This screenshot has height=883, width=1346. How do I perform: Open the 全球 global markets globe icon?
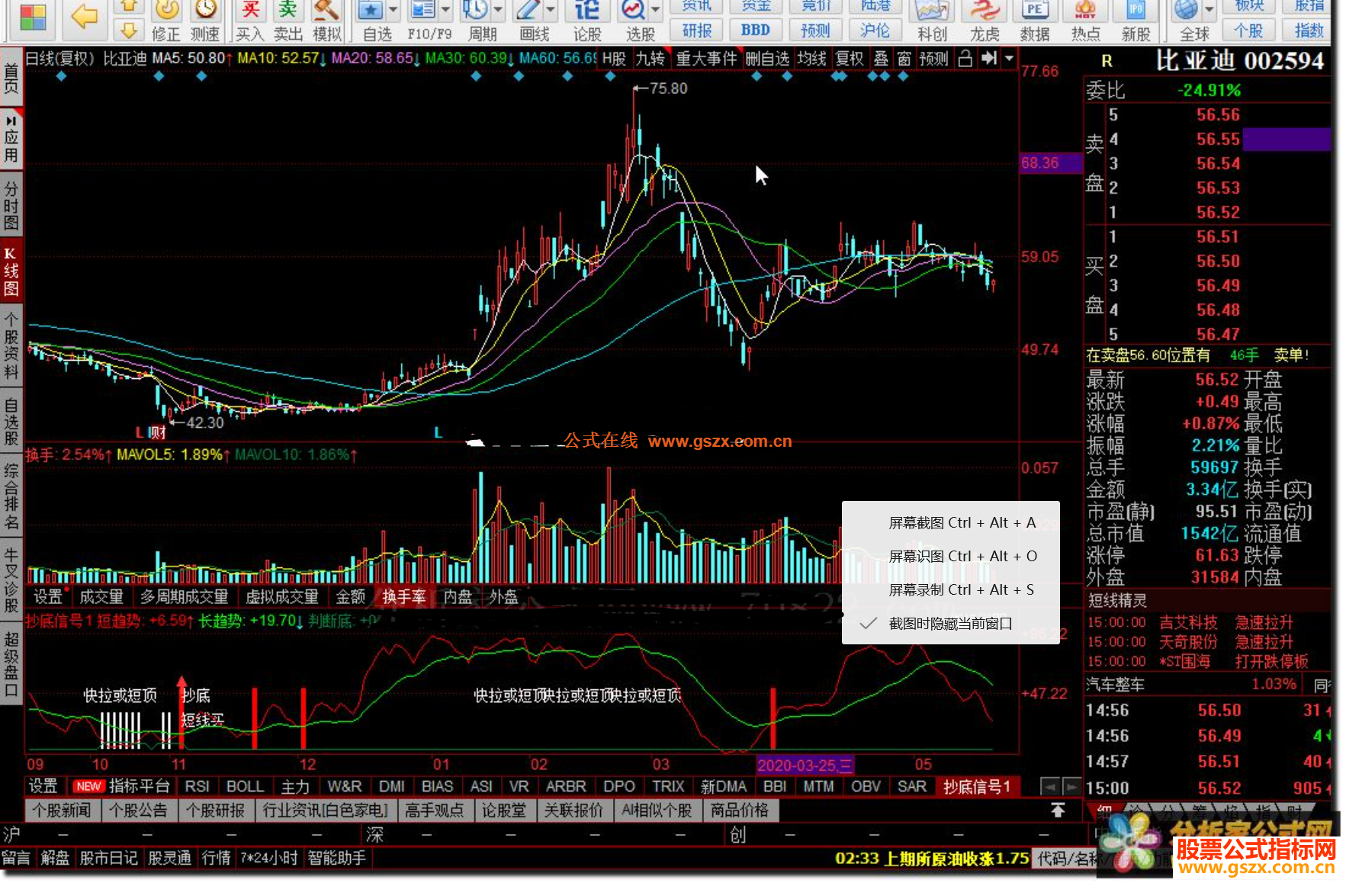[x=1186, y=11]
